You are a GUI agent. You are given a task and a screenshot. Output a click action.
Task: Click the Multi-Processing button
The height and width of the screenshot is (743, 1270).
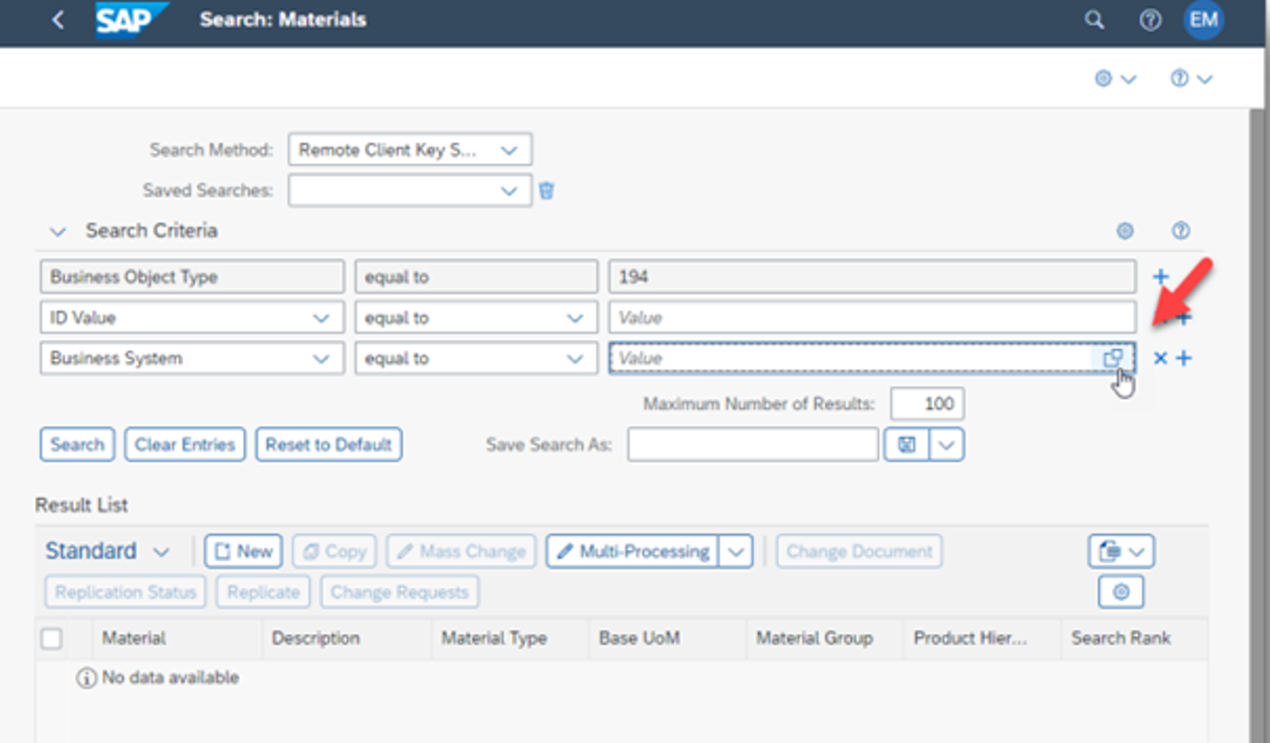pos(632,551)
